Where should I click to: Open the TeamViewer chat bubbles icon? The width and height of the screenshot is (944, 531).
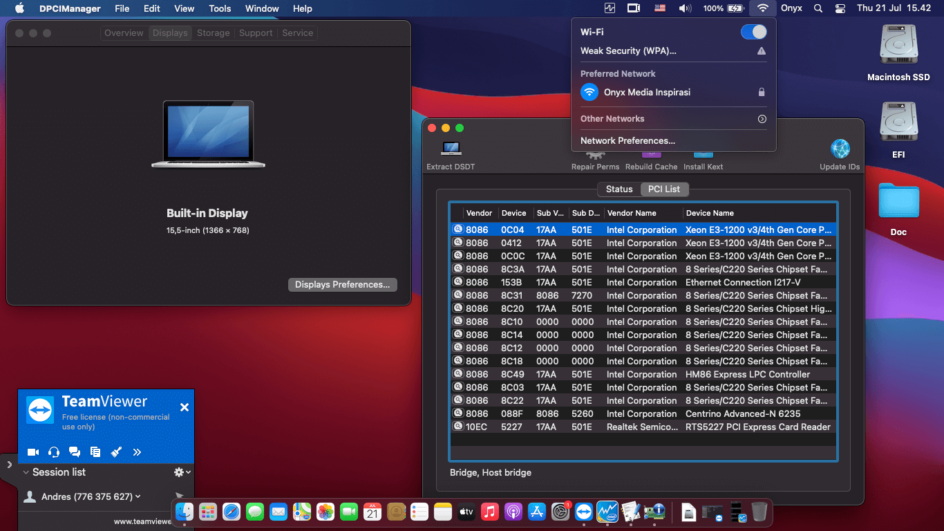click(x=75, y=452)
